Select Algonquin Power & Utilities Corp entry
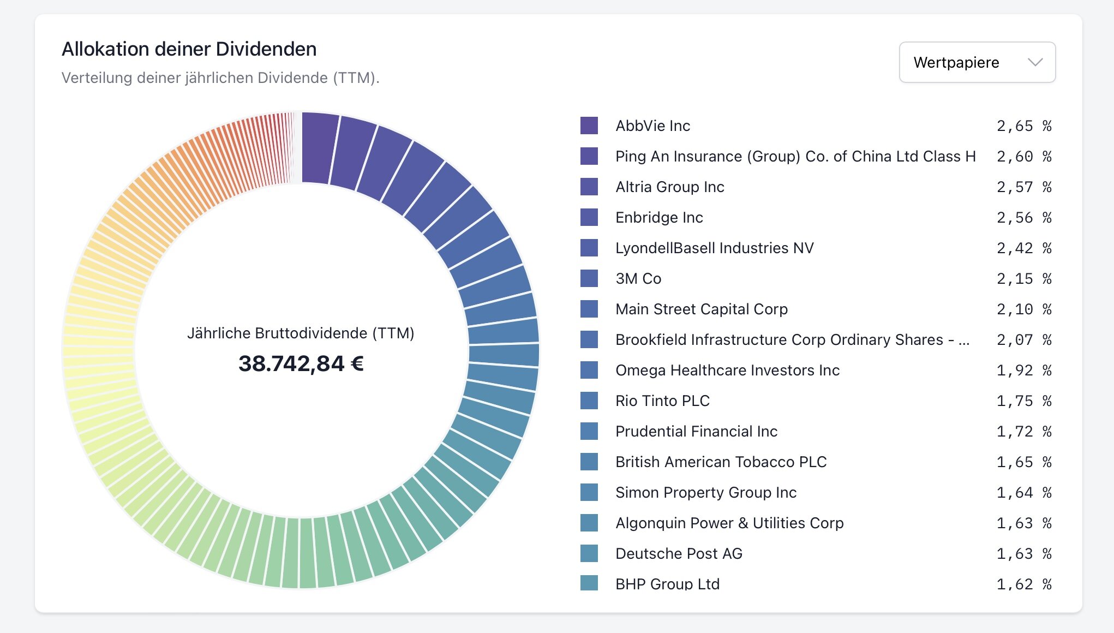The width and height of the screenshot is (1114, 633). point(729,523)
